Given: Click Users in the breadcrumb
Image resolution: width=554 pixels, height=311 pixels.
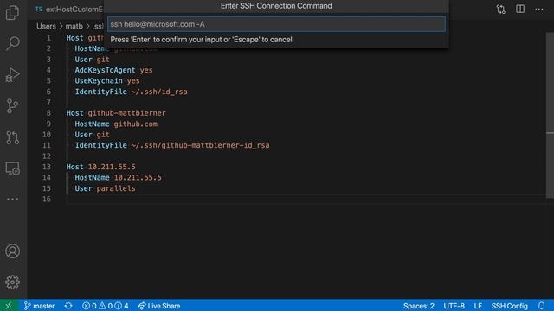Looking at the screenshot, I should point(46,26).
